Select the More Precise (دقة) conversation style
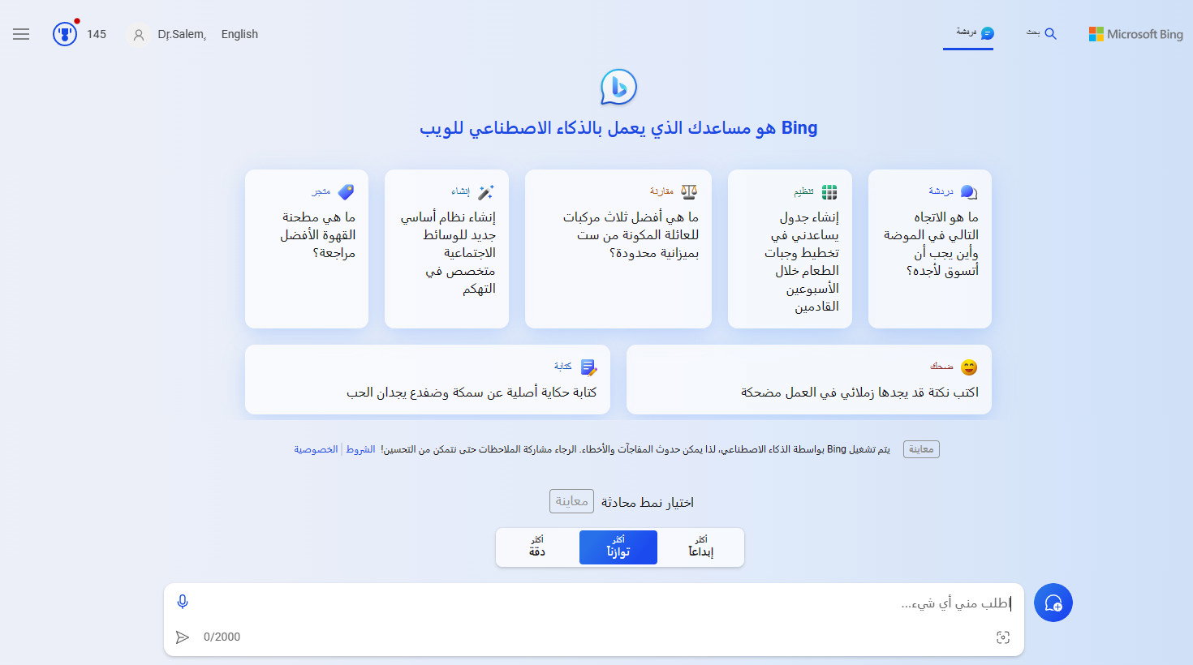This screenshot has height=665, width=1193. (537, 547)
